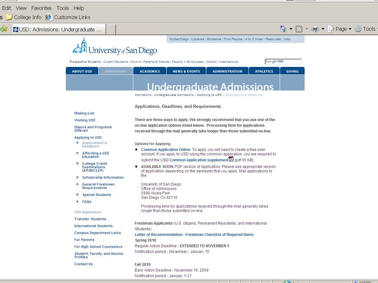Open the Tools menu in menu bar
The height and width of the screenshot is (283, 378).
click(63, 8)
